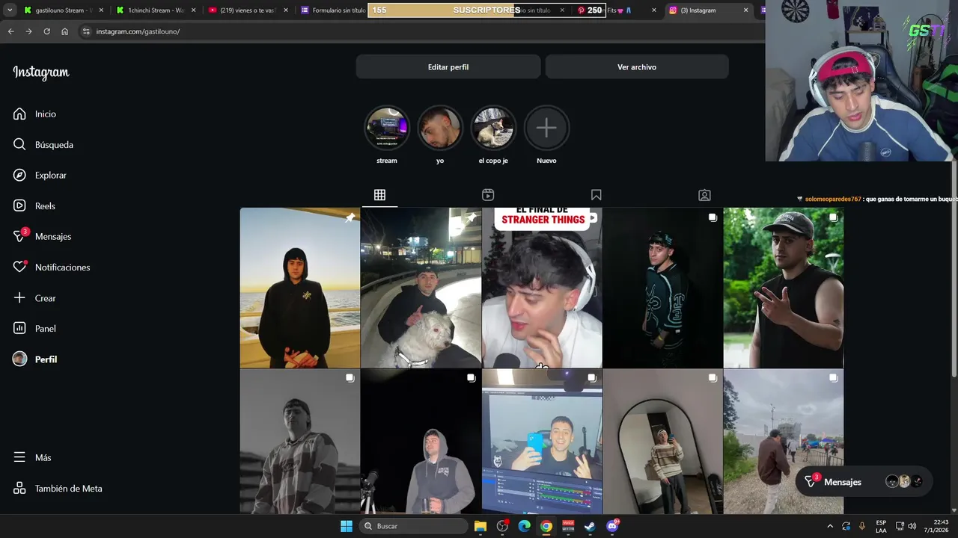
Task: Open the 'yo' story highlight
Action: pos(440,128)
